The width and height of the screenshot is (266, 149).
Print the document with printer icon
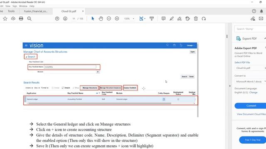[21, 19]
